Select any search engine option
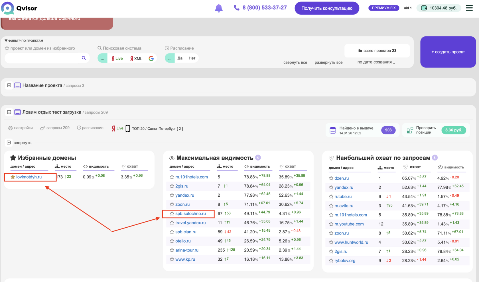The height and width of the screenshot is (282, 479). click(102, 58)
